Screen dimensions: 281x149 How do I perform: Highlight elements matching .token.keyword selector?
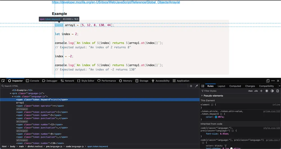[x=221, y=114]
